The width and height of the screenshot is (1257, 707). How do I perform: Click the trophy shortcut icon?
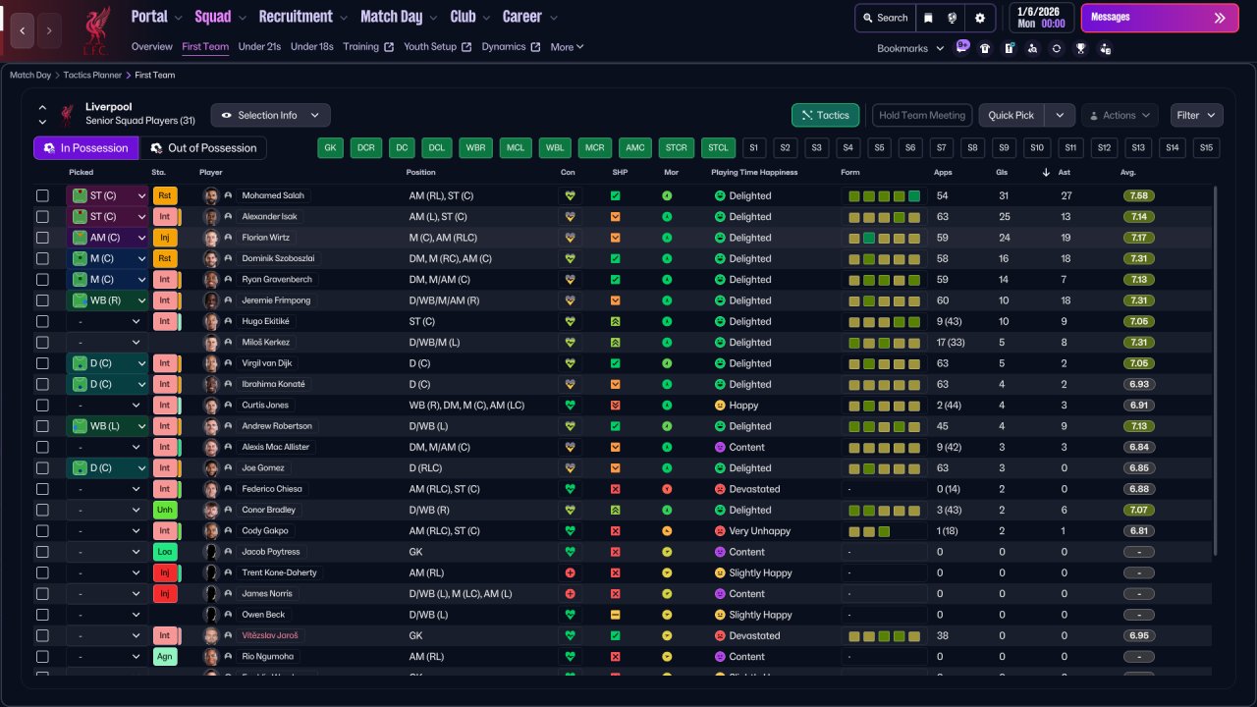[x=1080, y=48]
